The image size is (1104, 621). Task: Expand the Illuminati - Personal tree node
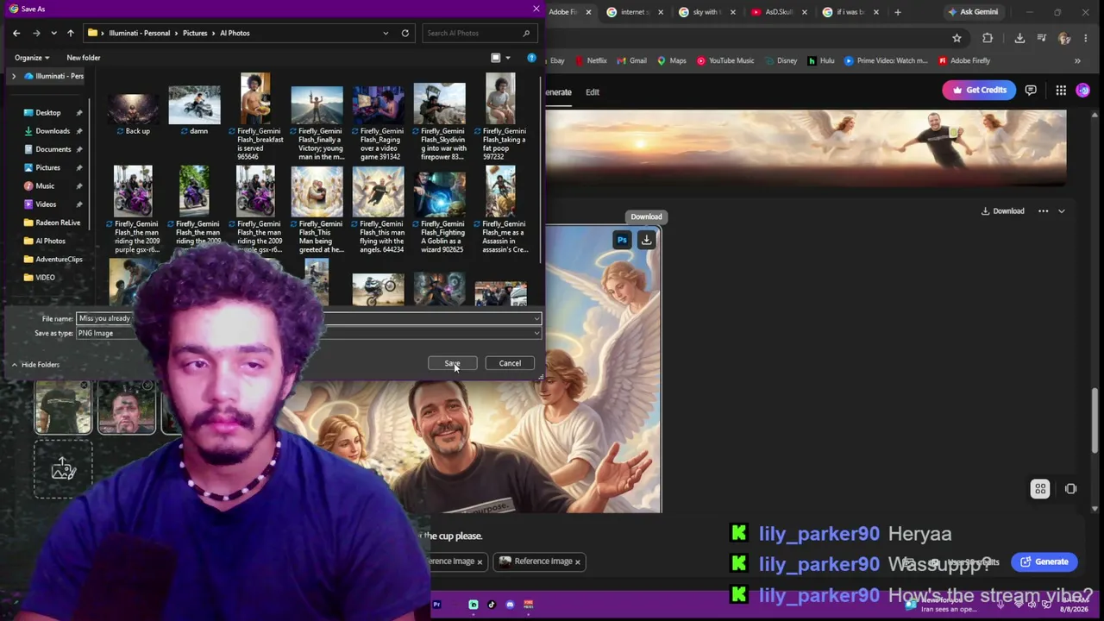[14, 76]
